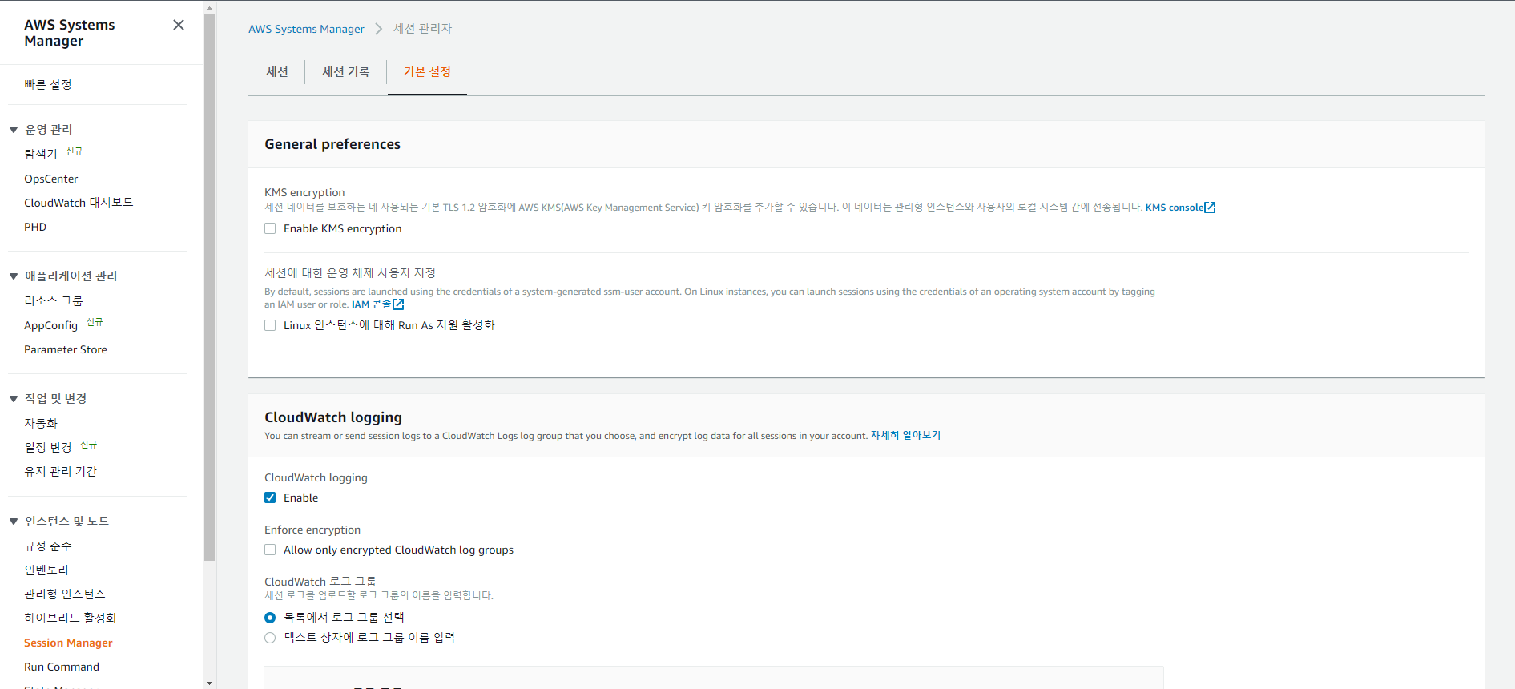
Task: Open CloudWatch 대시보드 in sidebar
Action: click(79, 203)
